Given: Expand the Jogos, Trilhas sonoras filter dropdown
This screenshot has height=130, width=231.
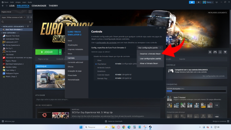Looking at the screenshot, I should [13, 17].
